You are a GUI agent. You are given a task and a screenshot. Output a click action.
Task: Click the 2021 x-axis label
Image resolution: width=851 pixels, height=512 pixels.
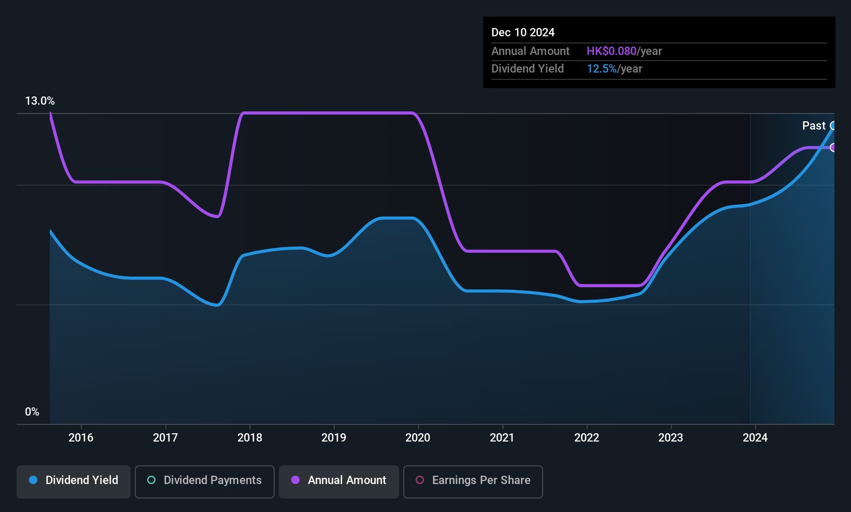tap(502, 438)
